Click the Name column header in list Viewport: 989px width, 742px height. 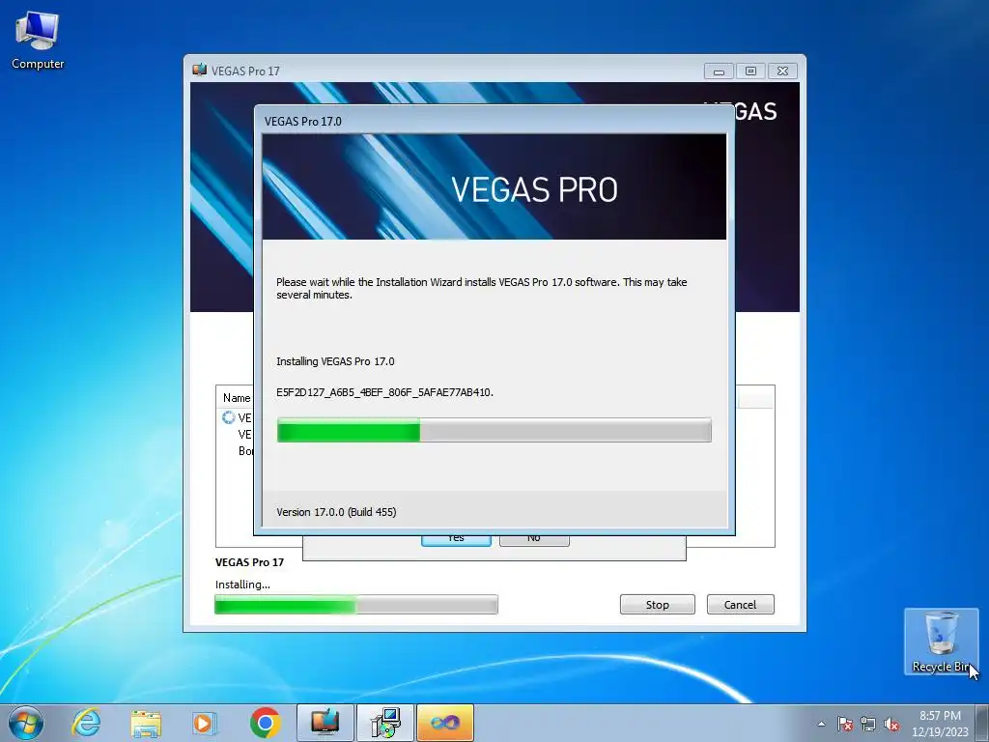(237, 397)
